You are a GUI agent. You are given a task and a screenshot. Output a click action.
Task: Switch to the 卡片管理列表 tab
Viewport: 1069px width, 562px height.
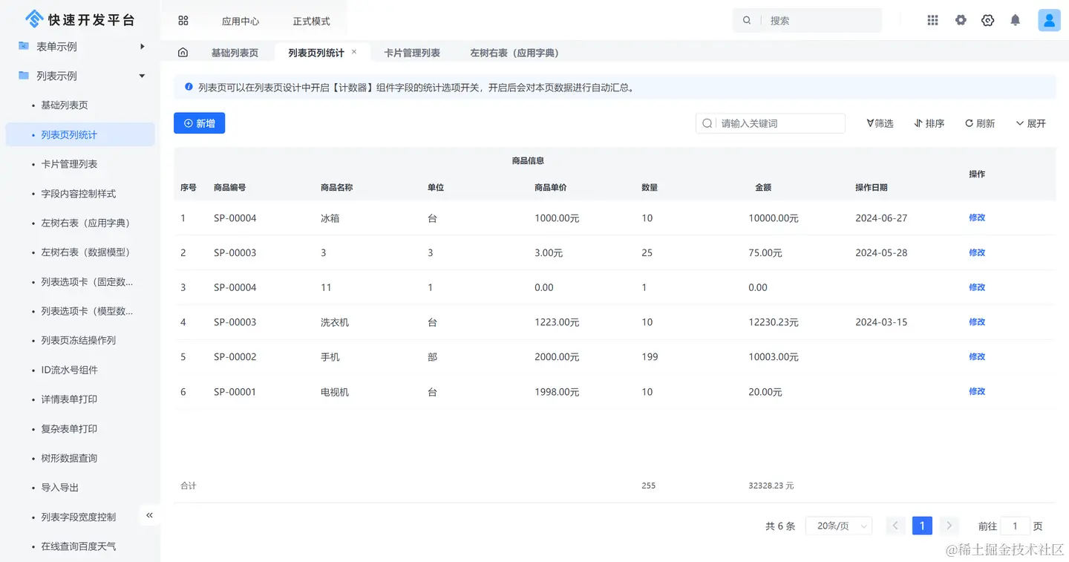click(x=412, y=53)
